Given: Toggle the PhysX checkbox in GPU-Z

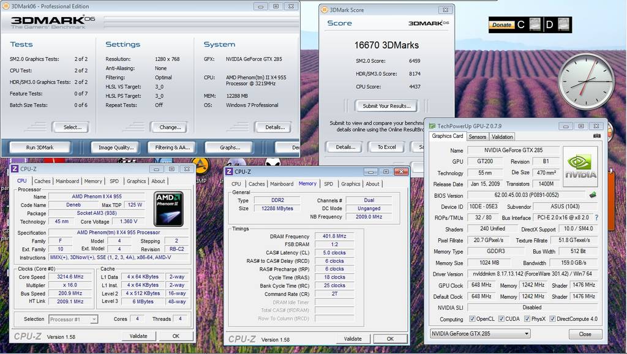Looking at the screenshot, I should [x=527, y=319].
